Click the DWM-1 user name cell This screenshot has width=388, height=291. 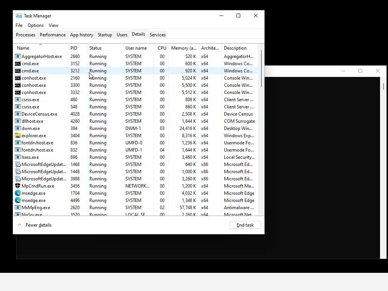coord(133,128)
